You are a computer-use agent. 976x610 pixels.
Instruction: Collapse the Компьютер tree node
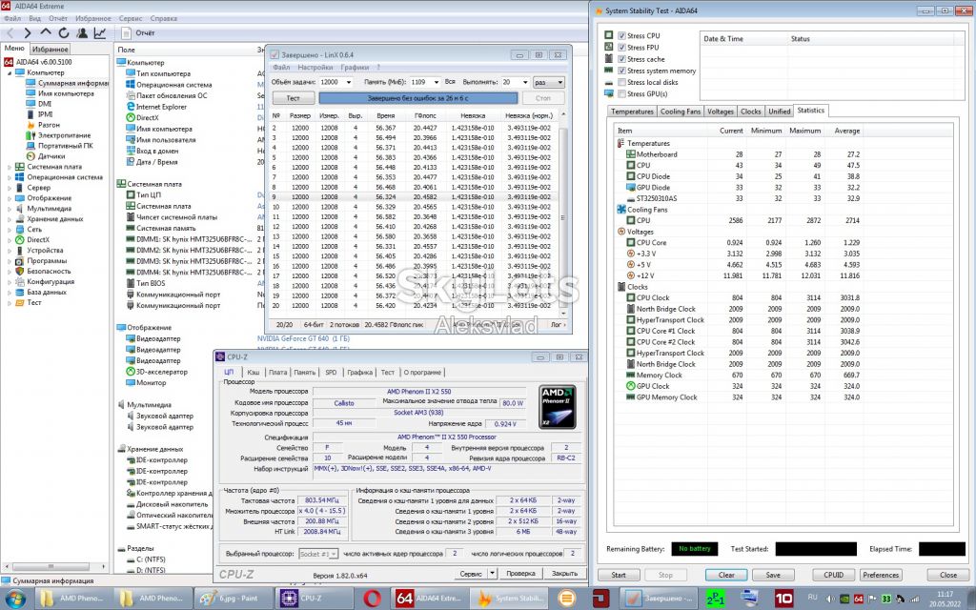point(10,72)
